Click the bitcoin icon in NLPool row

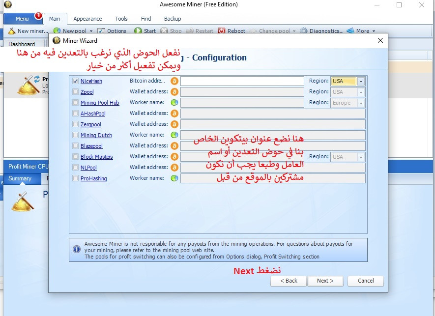pyautogui.click(x=174, y=168)
